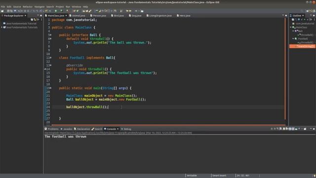Click the yellow Back navigation arrow
The height and width of the screenshot is (178, 316).
[x=127, y=11]
